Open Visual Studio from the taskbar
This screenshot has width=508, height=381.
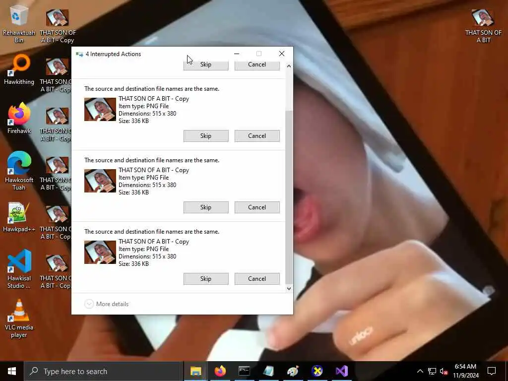coord(341,371)
